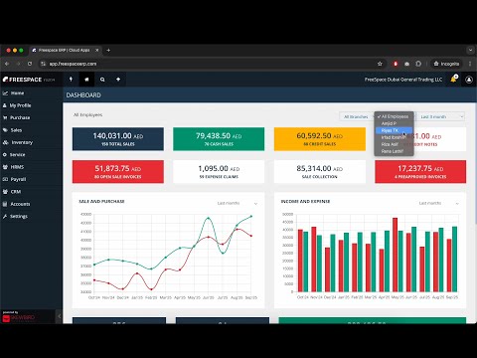The width and height of the screenshot is (477, 358).
Task: Open the Settings sidebar menu
Action: pyautogui.click(x=19, y=217)
